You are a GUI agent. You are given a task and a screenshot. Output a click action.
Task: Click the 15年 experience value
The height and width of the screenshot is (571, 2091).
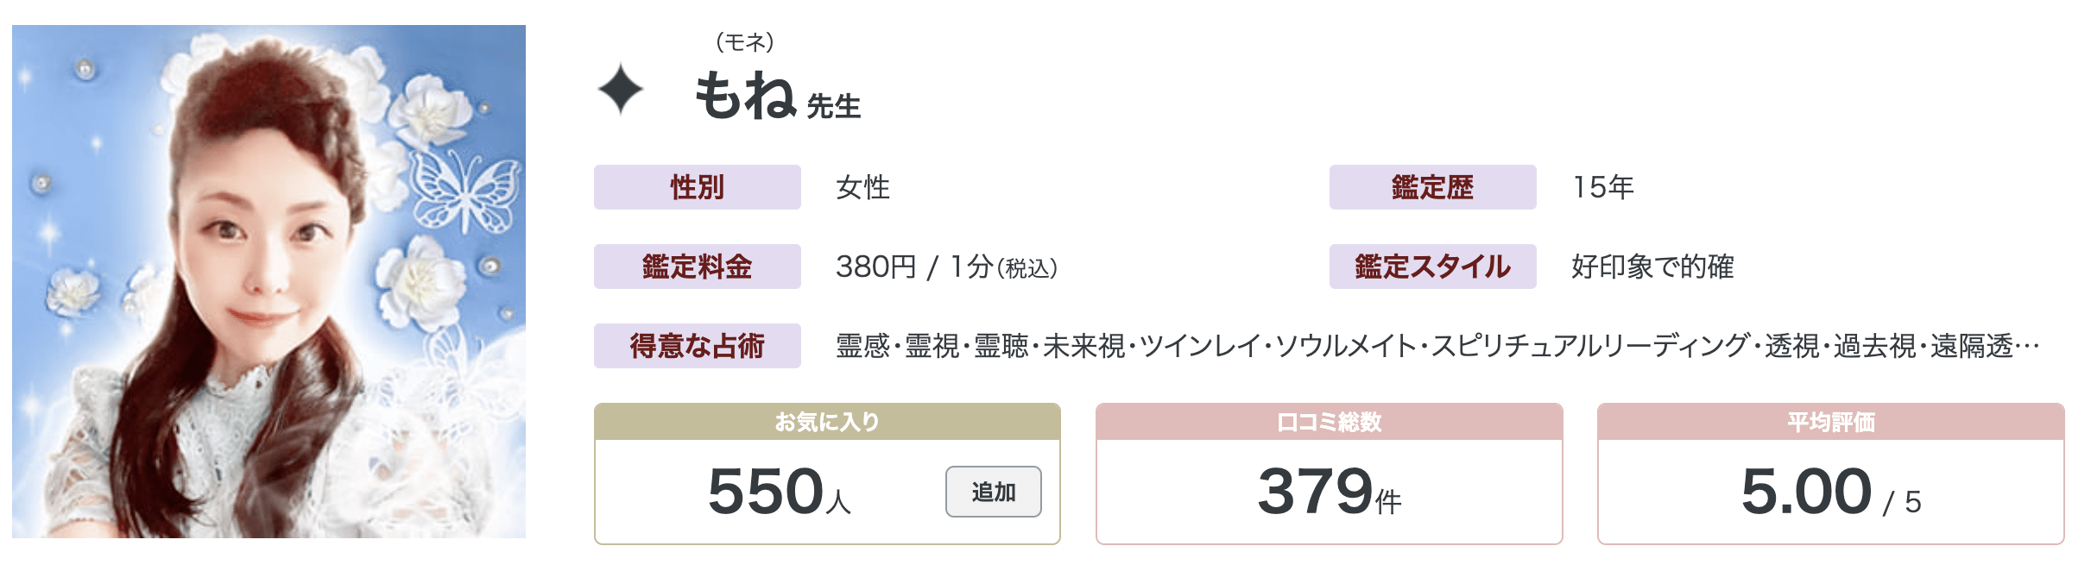pos(1603,187)
